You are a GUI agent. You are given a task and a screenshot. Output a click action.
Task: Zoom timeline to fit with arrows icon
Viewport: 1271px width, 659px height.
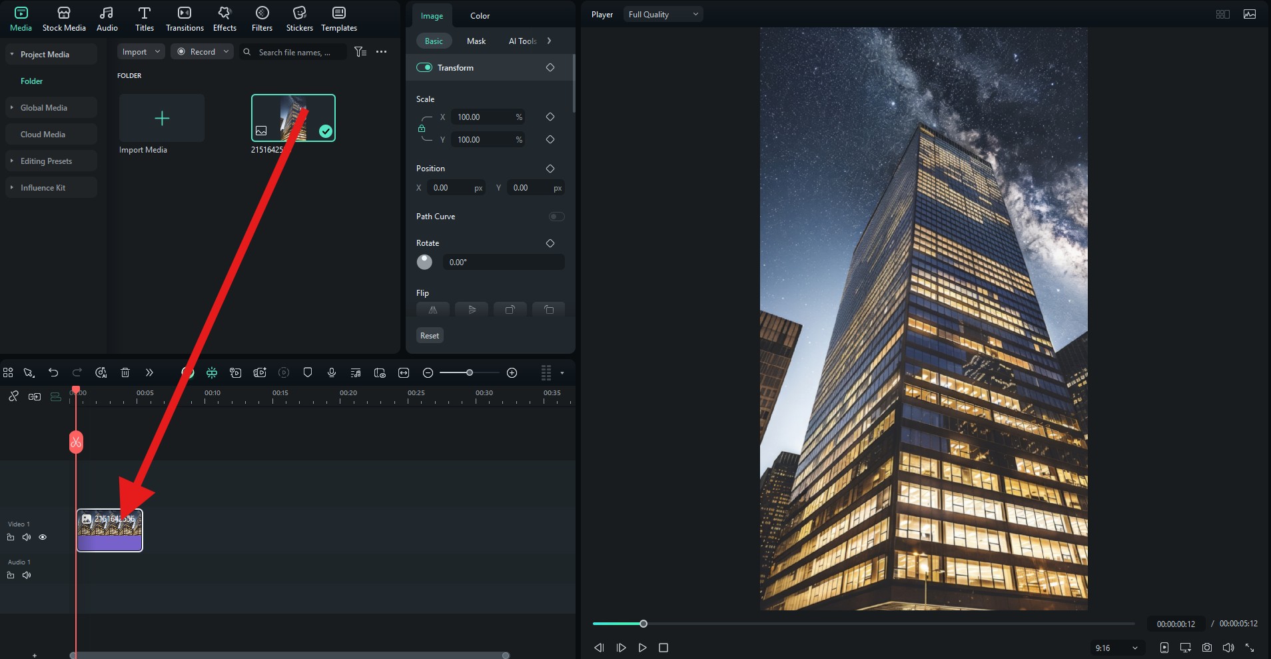404,372
